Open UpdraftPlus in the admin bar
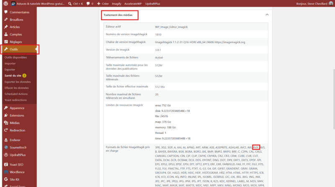335x187 pixels. coord(152,4)
